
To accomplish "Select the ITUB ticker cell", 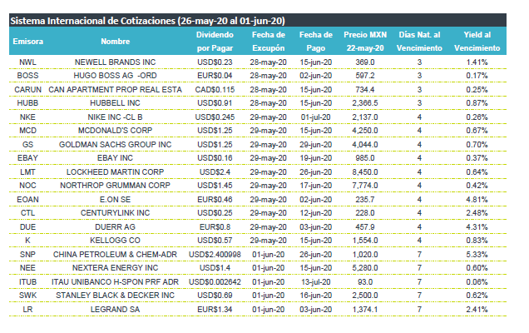I will (x=27, y=282).
